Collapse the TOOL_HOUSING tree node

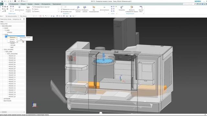(x=3, y=50)
